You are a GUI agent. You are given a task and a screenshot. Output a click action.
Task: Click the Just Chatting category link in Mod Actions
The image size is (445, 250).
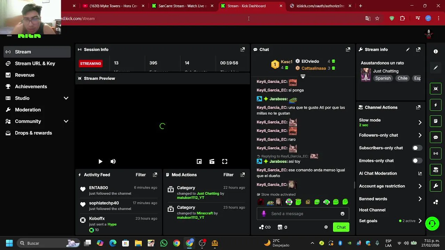[208, 193]
